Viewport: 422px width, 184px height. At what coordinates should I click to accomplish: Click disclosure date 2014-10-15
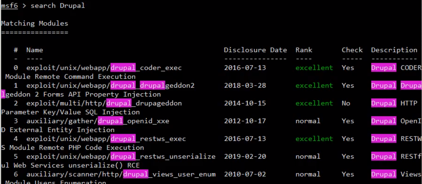click(x=245, y=103)
